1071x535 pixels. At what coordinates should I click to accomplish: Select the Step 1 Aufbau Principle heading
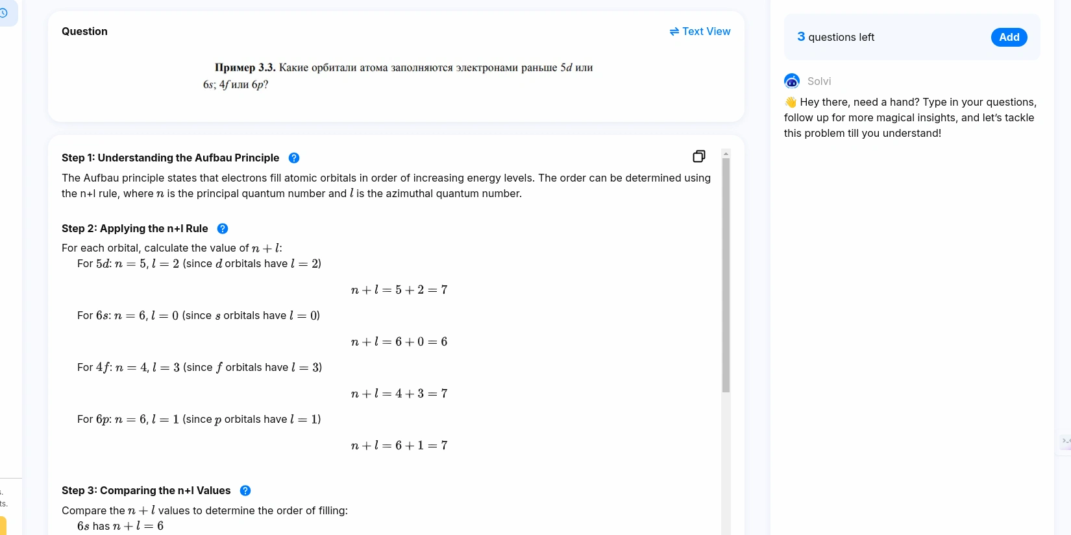click(x=170, y=158)
